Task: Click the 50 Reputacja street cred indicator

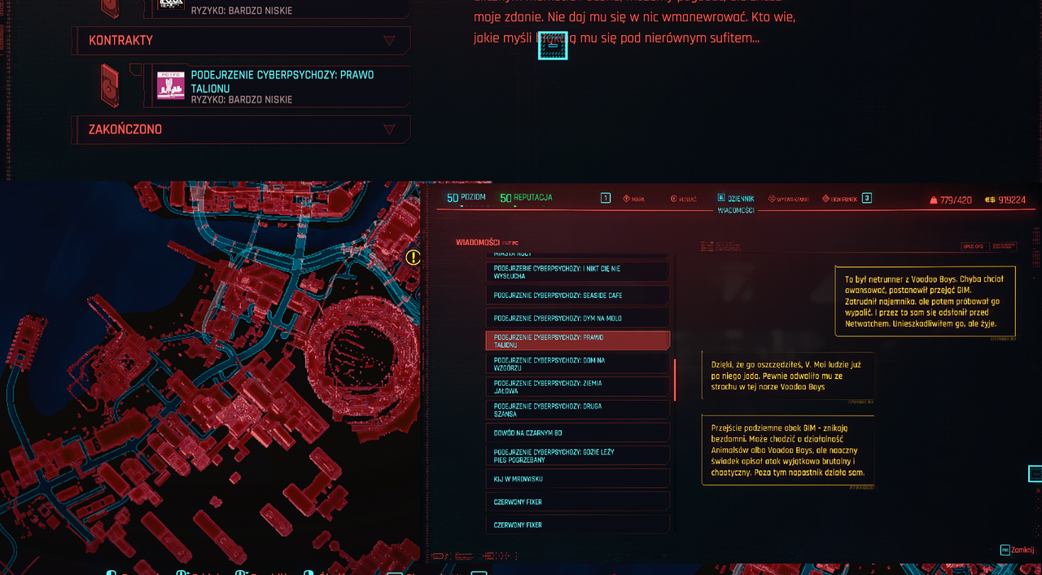Action: click(526, 198)
